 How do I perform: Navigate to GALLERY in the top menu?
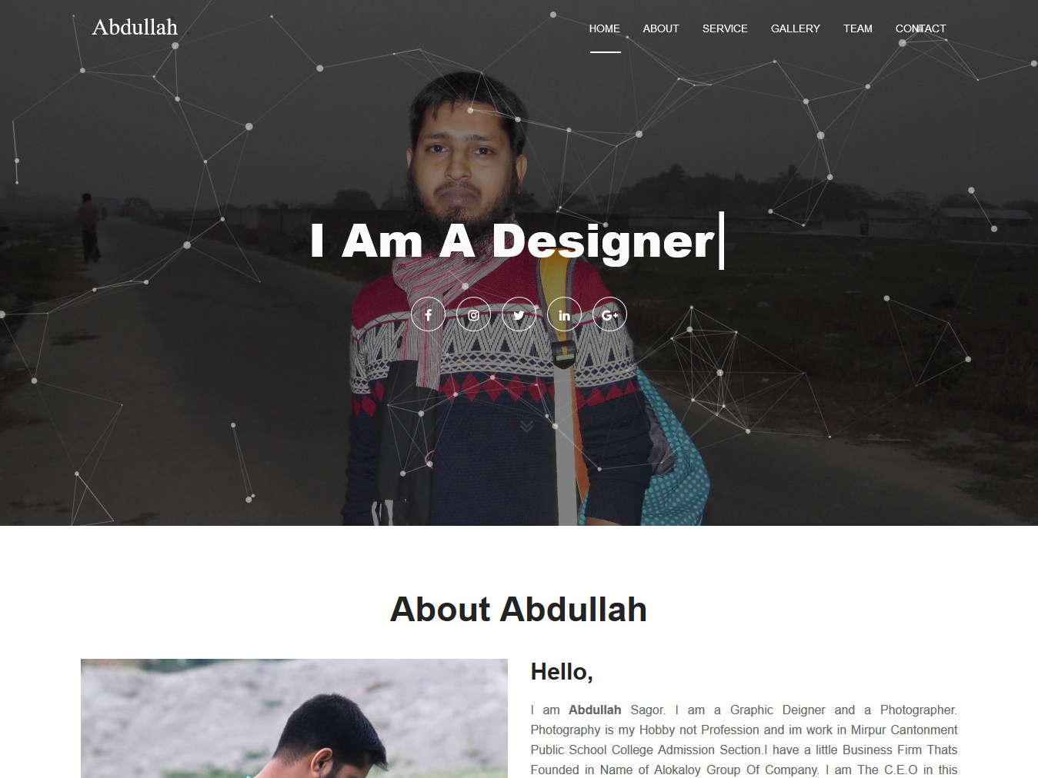coord(796,28)
